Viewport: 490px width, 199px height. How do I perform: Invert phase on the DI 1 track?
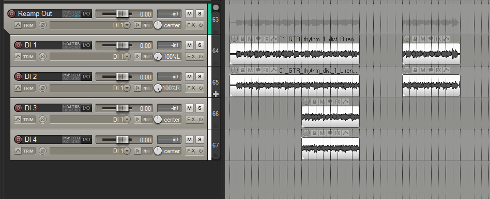43,57
